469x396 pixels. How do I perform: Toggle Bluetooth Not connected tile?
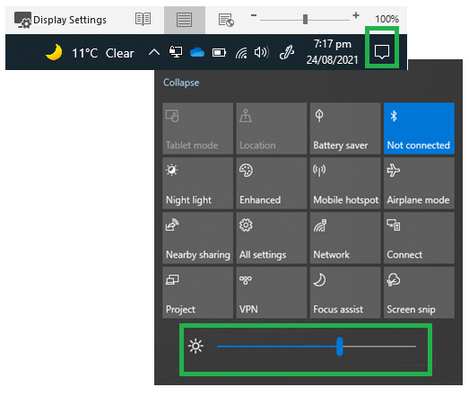tap(419, 128)
